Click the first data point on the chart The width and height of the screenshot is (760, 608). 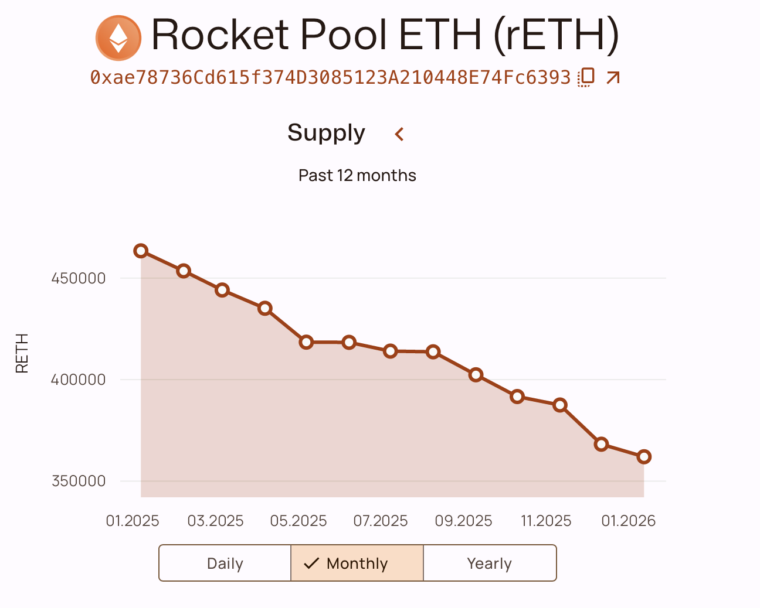tap(141, 251)
